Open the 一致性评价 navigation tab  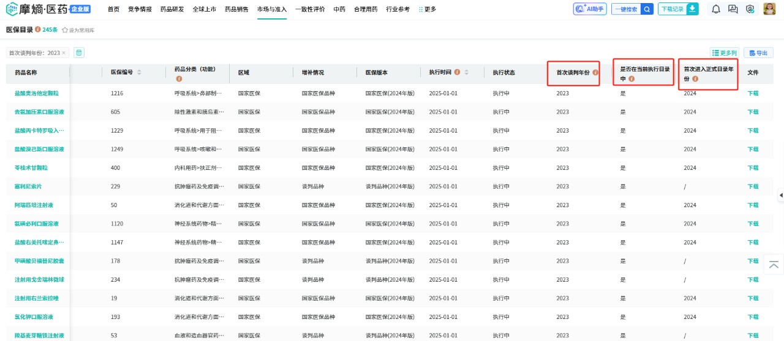pos(309,9)
